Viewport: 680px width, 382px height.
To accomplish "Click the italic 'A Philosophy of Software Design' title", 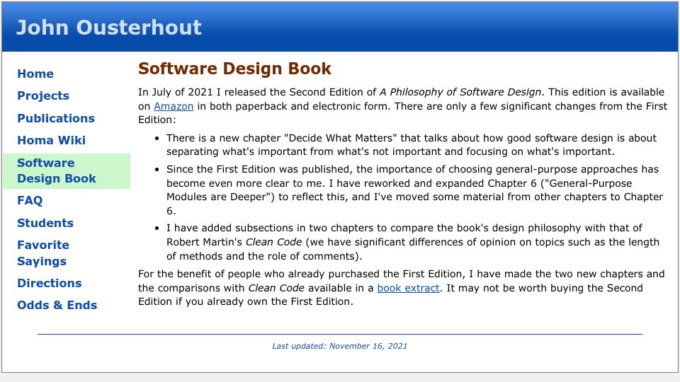I will tap(460, 92).
